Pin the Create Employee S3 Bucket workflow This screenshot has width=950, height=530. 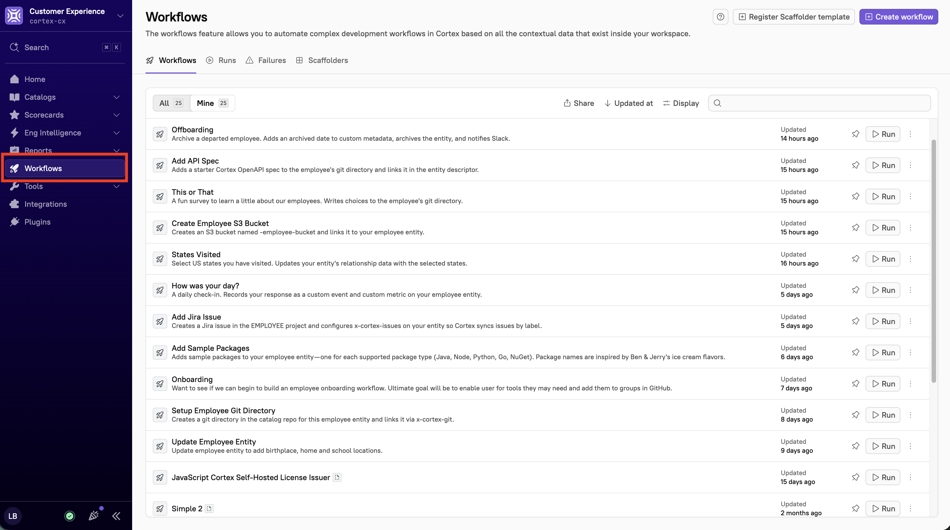click(856, 228)
